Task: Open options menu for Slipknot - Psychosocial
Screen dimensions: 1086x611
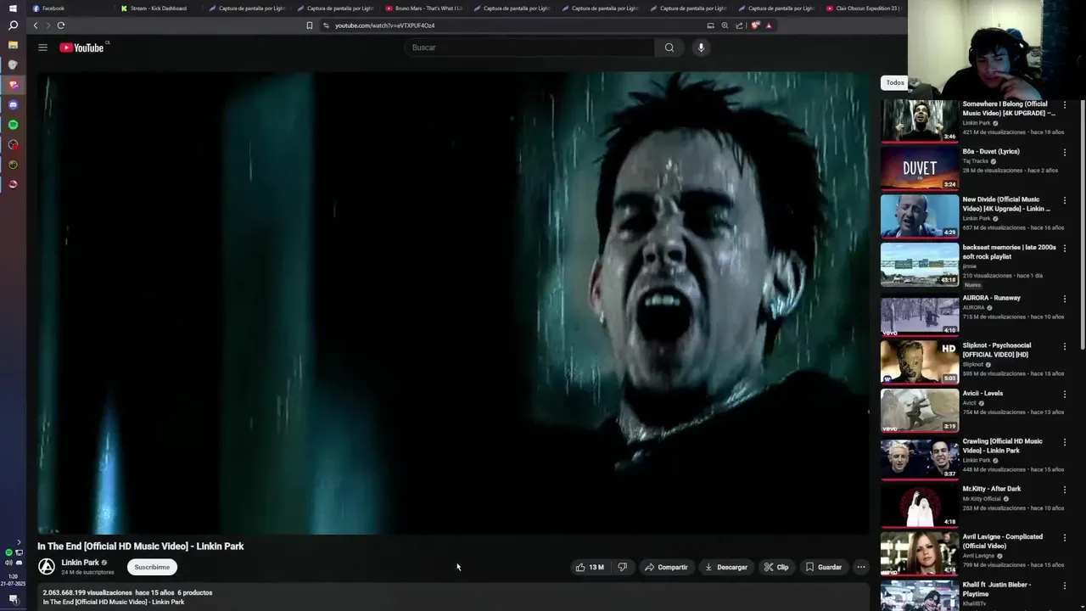Action: [1065, 347]
